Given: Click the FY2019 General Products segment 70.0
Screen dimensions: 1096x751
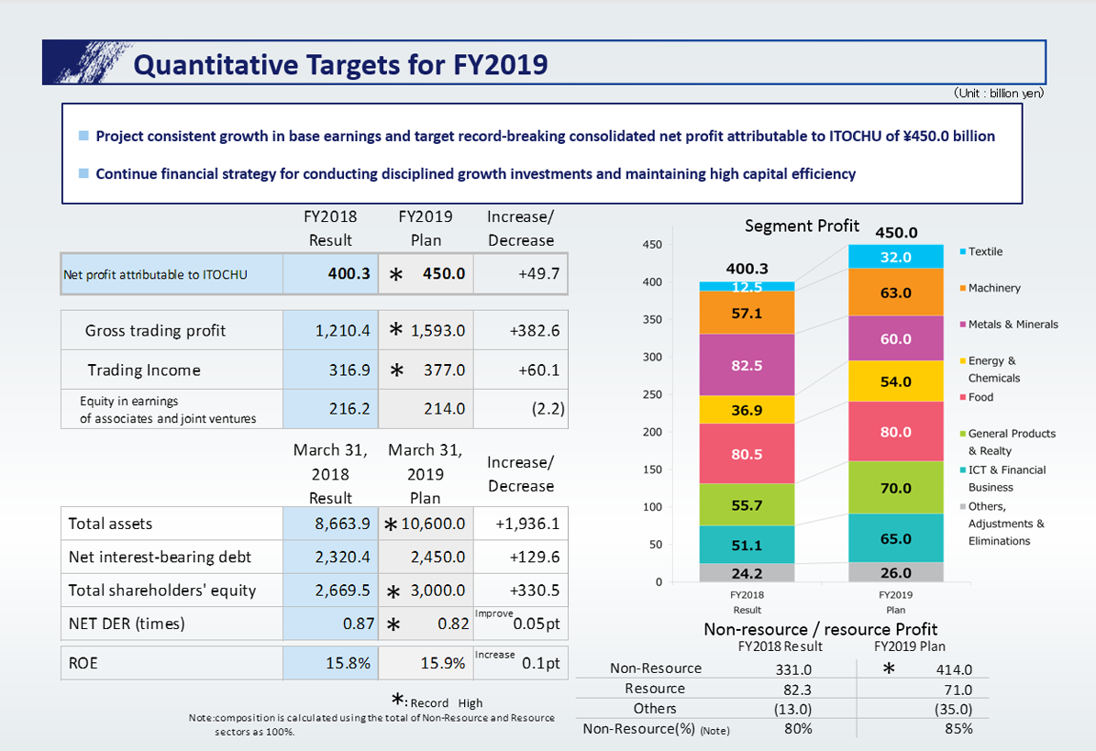Looking at the screenshot, I should click(895, 488).
